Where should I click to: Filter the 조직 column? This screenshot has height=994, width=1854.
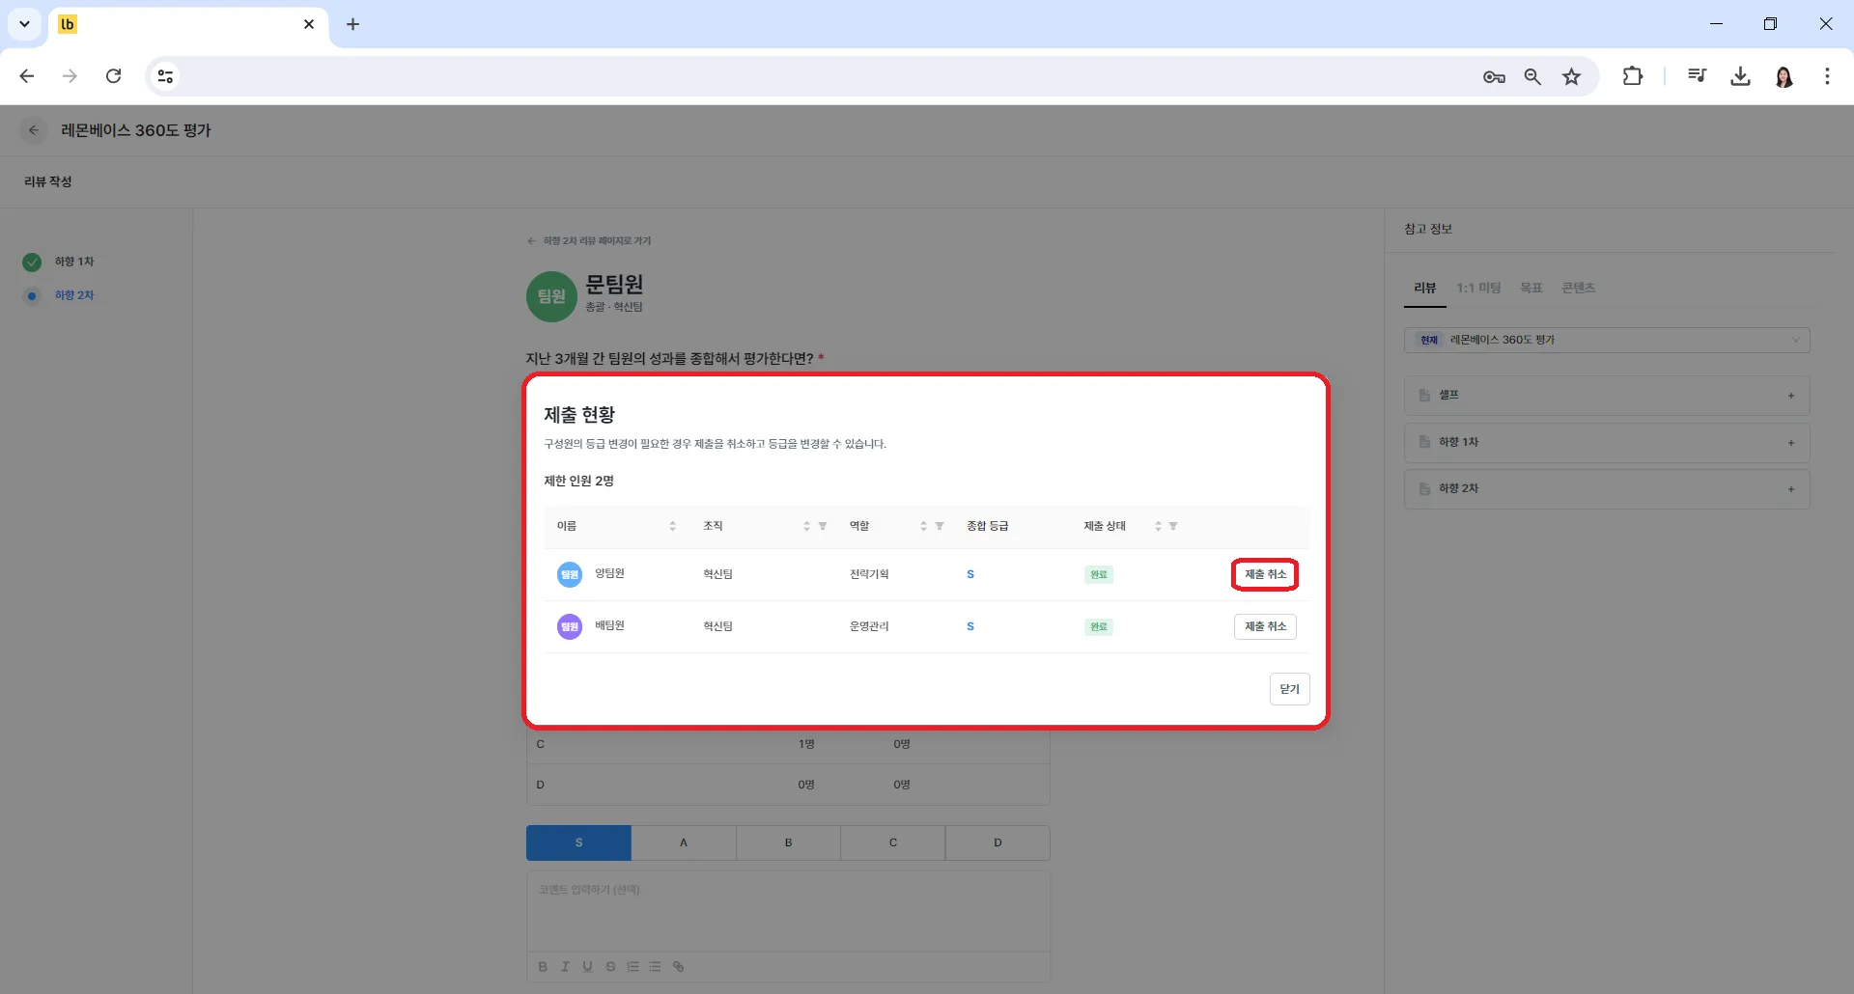coord(823,526)
